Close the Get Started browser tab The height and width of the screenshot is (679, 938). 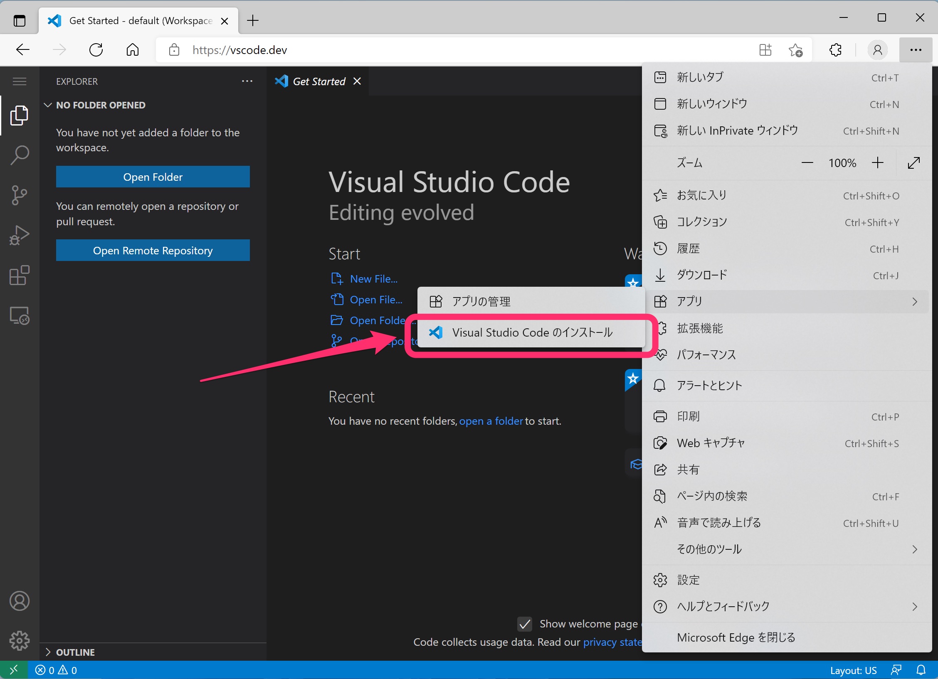coord(225,21)
